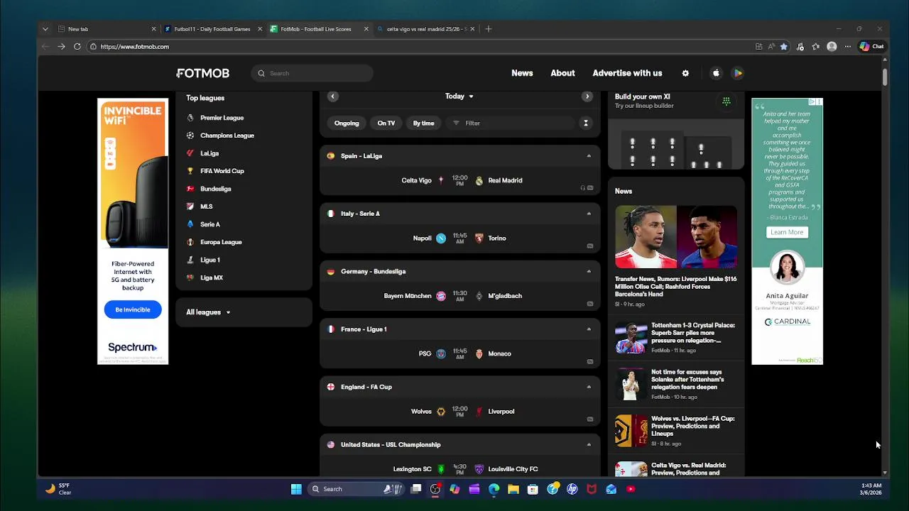Open Microsoft Edge from taskbar
Viewport: 909px width, 511px height.
pyautogui.click(x=494, y=489)
